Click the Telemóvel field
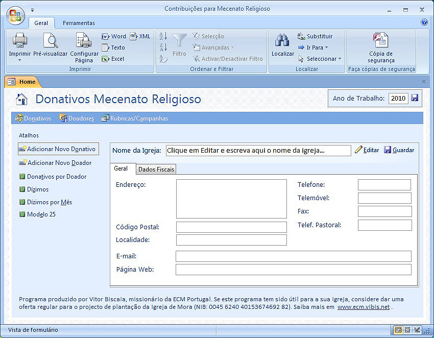 [x=384, y=198]
